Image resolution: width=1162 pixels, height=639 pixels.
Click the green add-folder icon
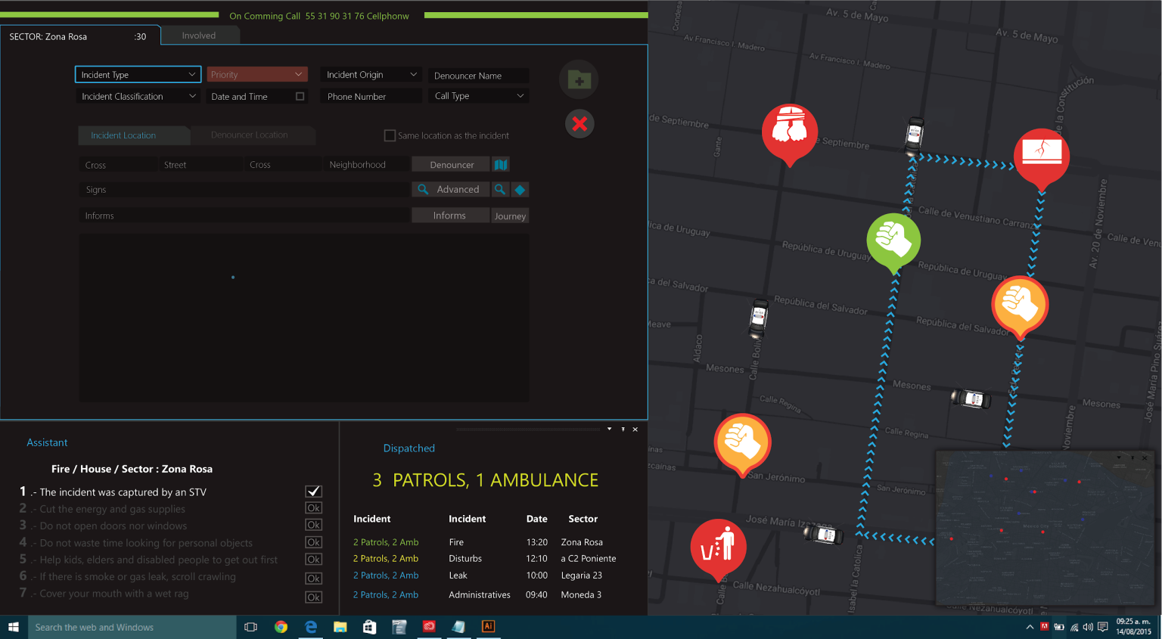pyautogui.click(x=579, y=79)
